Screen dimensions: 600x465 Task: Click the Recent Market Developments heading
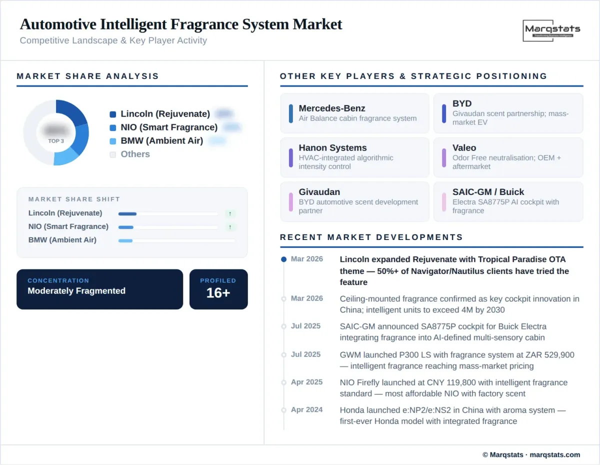pos(371,237)
